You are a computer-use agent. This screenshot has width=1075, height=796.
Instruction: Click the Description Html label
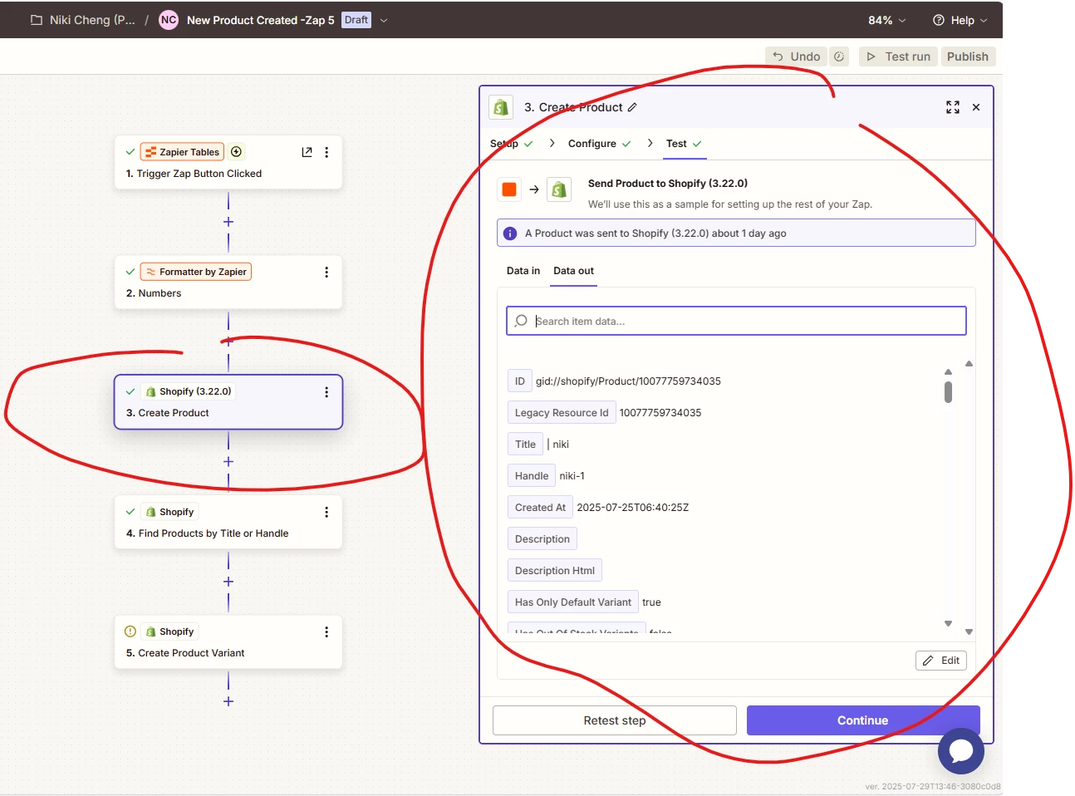point(555,571)
